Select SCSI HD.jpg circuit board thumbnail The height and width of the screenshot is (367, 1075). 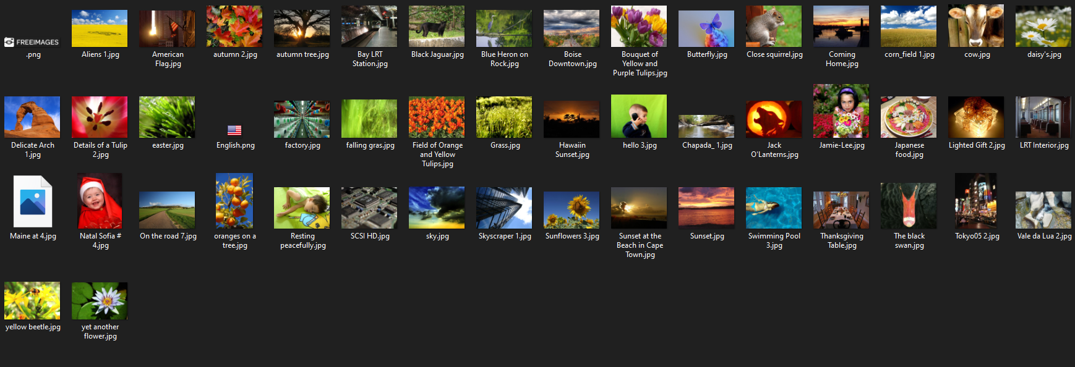tap(369, 208)
